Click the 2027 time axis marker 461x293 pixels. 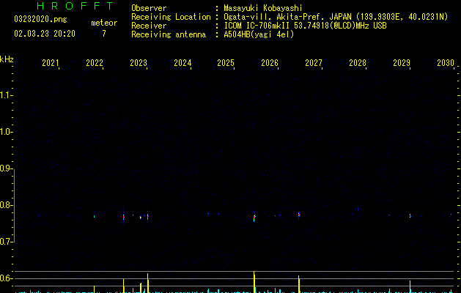point(314,62)
